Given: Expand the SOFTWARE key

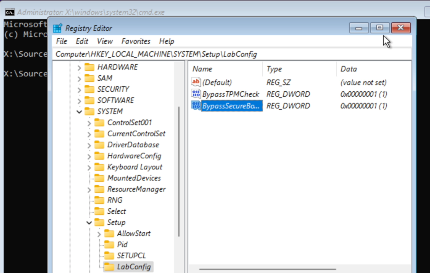Looking at the screenshot, I should pos(79,101).
